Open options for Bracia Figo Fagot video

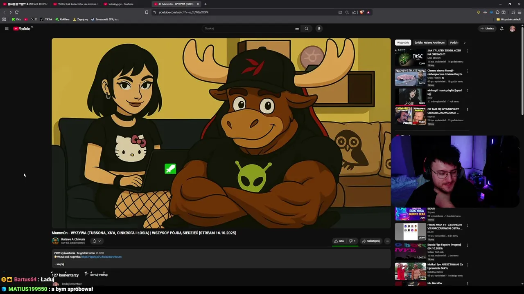tap(468, 245)
